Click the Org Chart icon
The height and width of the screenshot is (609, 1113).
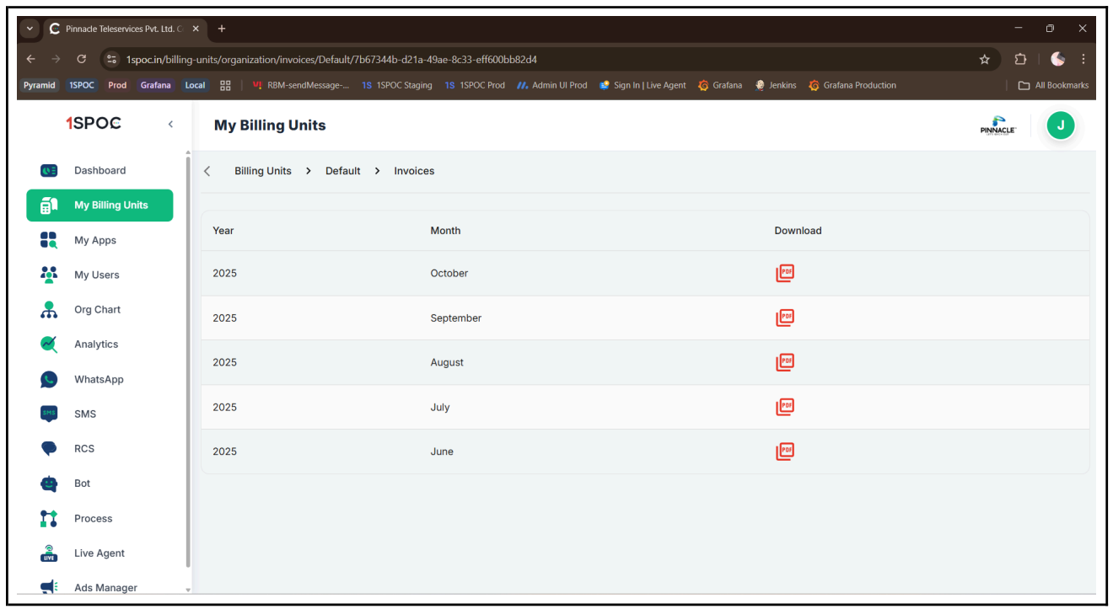point(49,309)
